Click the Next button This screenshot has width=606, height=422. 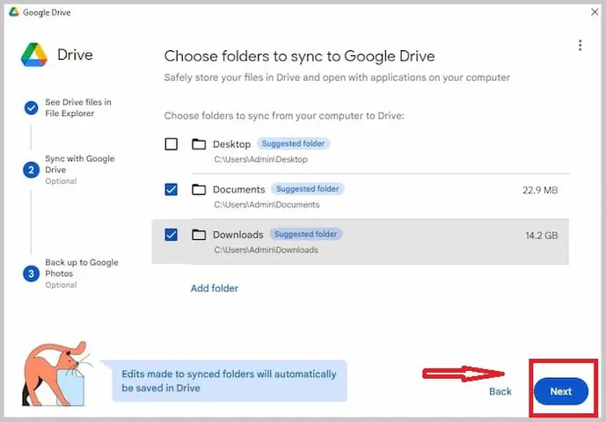[561, 391]
